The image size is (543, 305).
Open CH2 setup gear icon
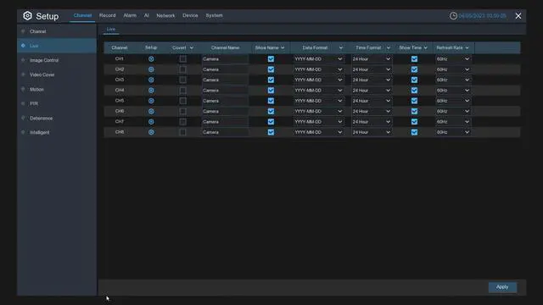pos(151,69)
